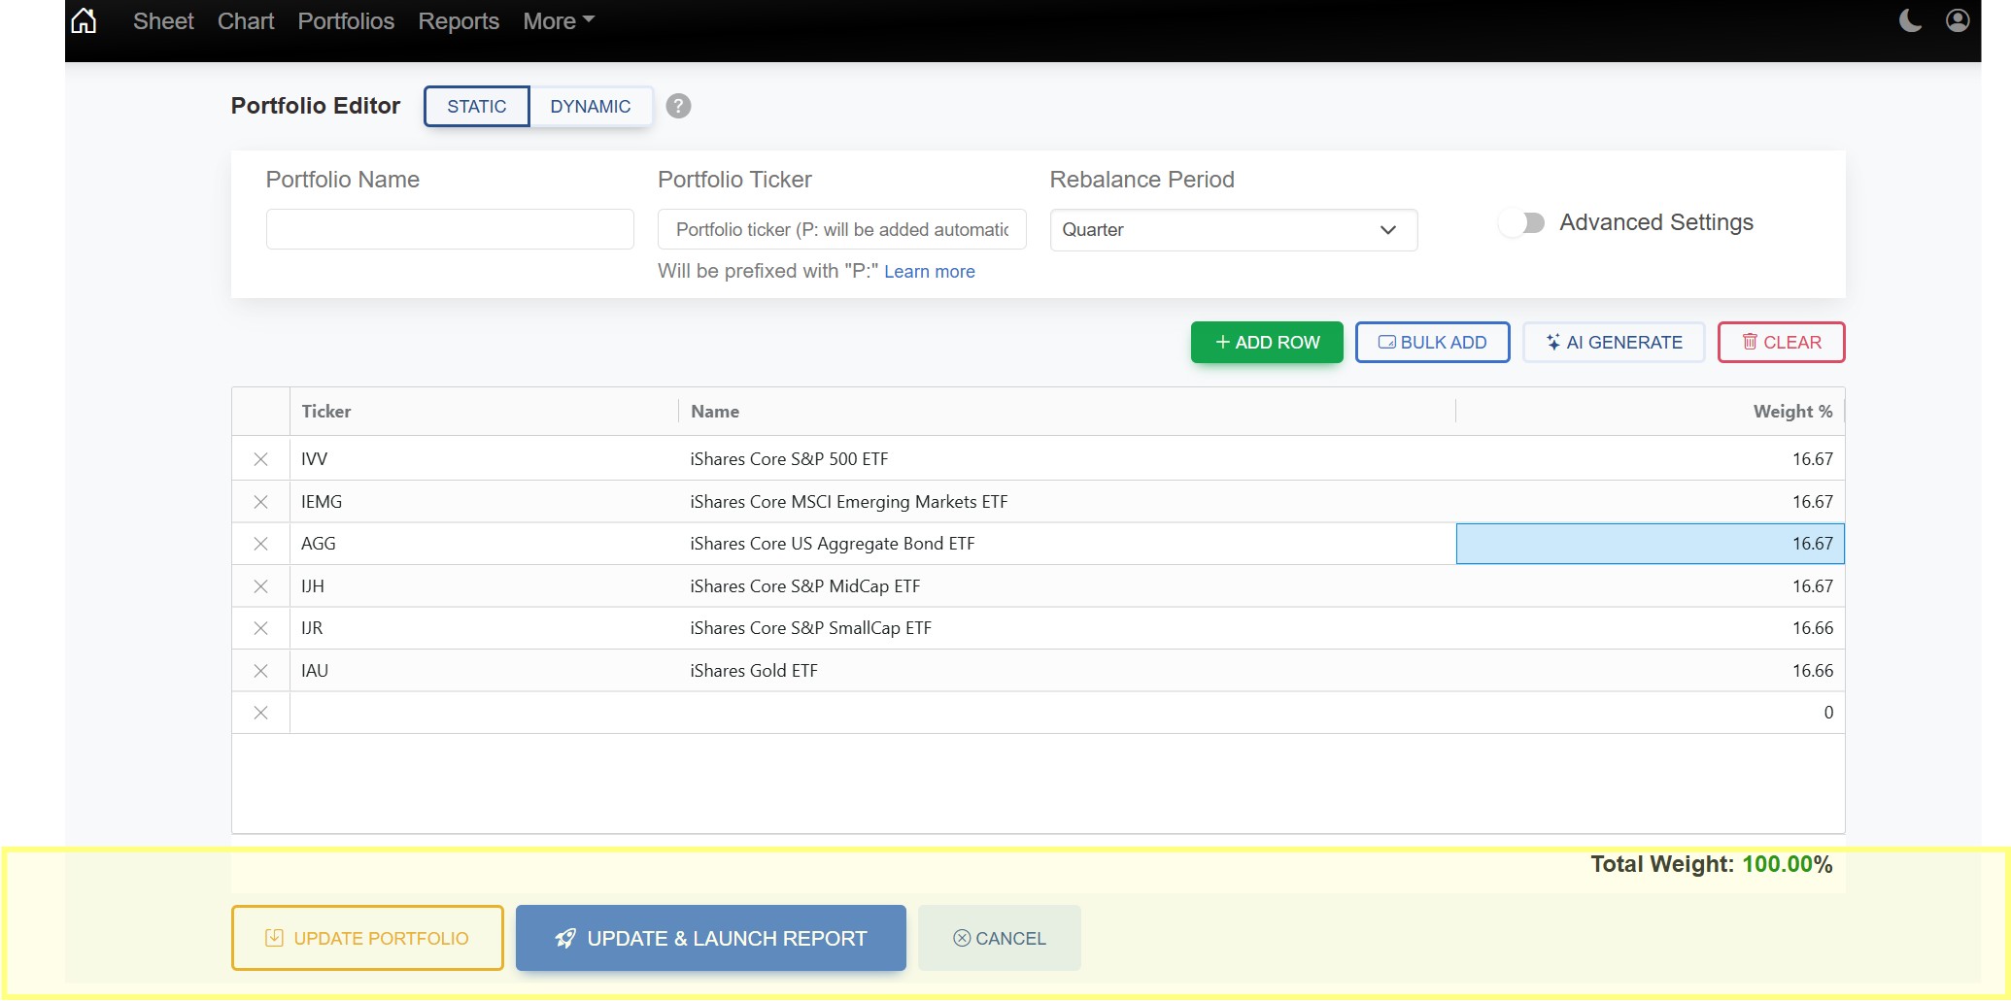This screenshot has width=2011, height=1001.
Task: Select the empty row's weight 0 cell
Action: click(x=1650, y=713)
